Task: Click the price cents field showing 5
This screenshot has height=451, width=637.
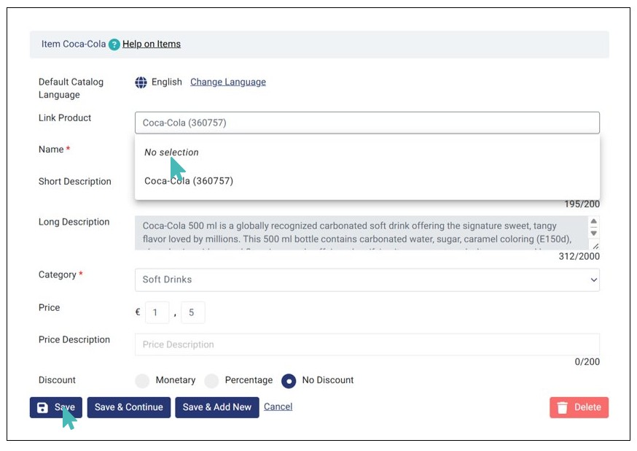Action: (x=193, y=313)
